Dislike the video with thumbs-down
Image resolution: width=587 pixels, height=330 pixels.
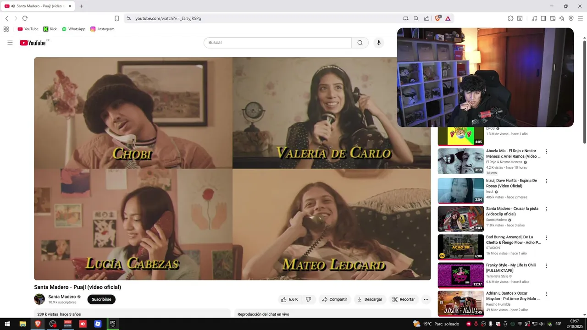(309, 299)
